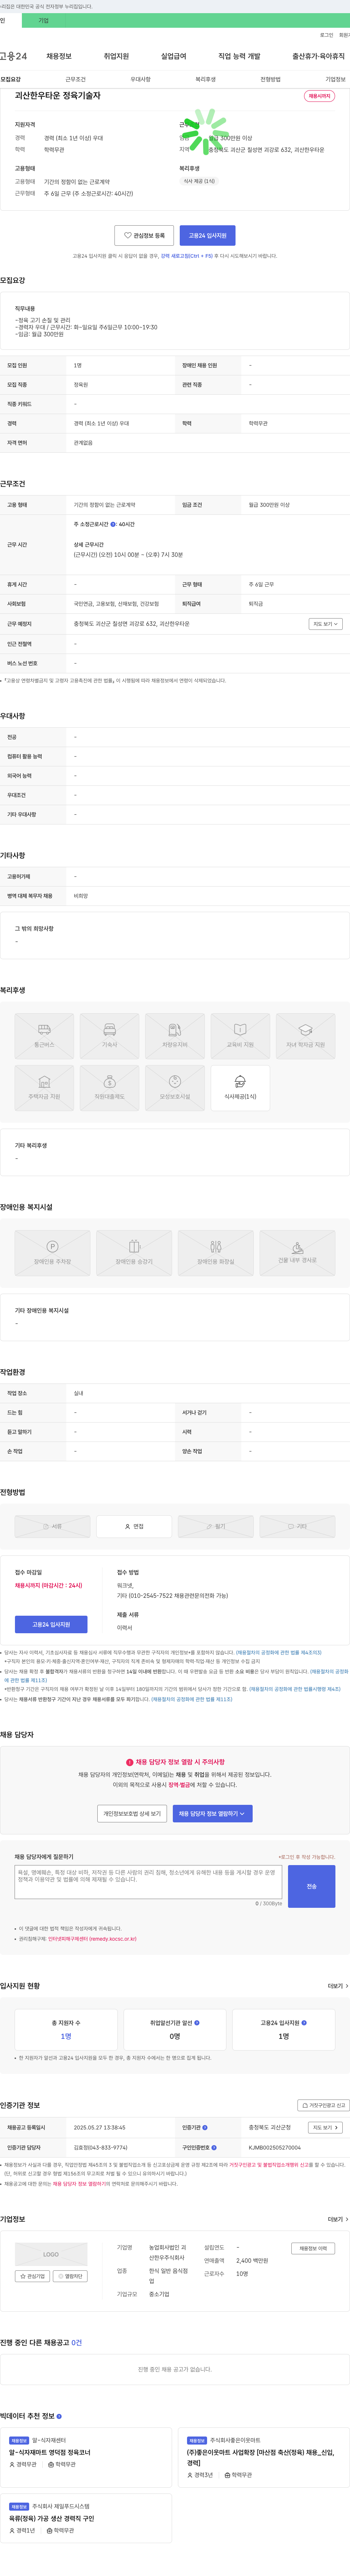Click the 채용정보 이력 button

click(x=313, y=2248)
